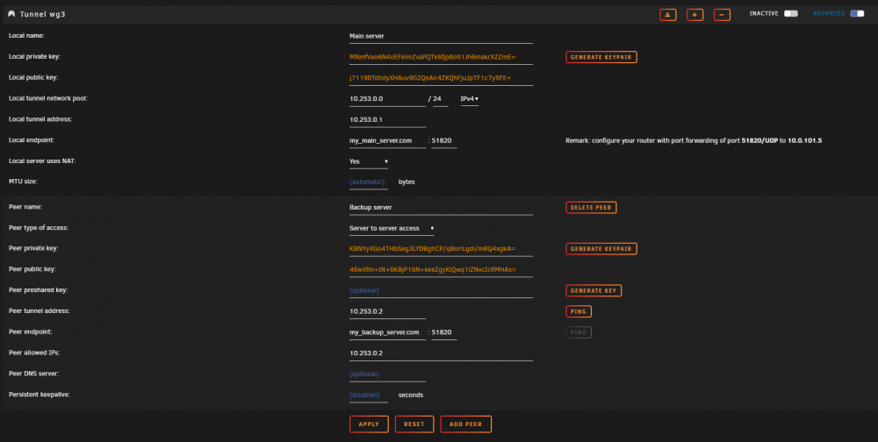Click the Tunnel wg3 header icon
Image resolution: width=878 pixels, height=442 pixels.
tap(11, 14)
